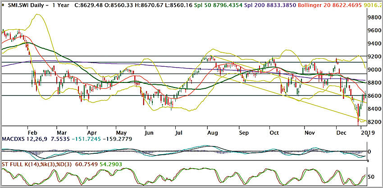The width and height of the screenshot is (383, 188).
Task: Click the stochastic 50 axis label
Action: 372,177
